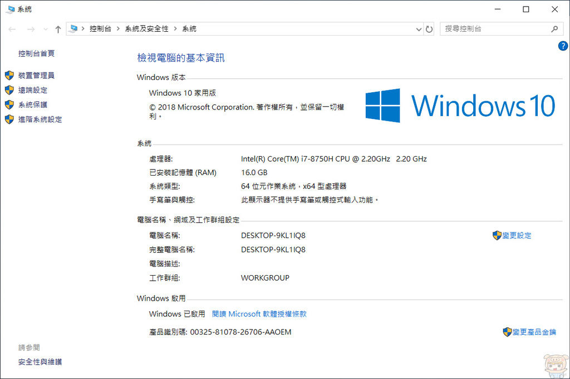Image resolution: width=570 pixels, height=379 pixels.
Task: Open 控制台首頁 link
Action: click(x=36, y=53)
